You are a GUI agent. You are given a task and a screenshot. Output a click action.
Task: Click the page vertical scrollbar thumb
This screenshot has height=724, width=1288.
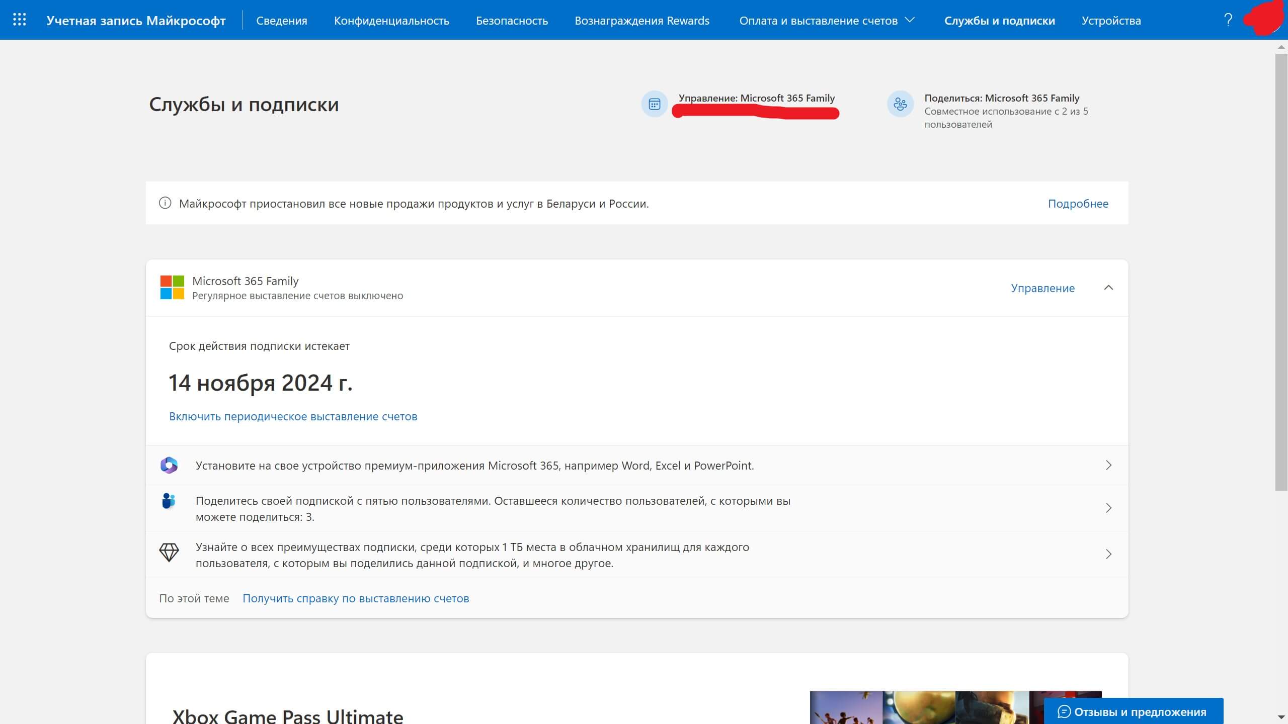pos(1281,271)
